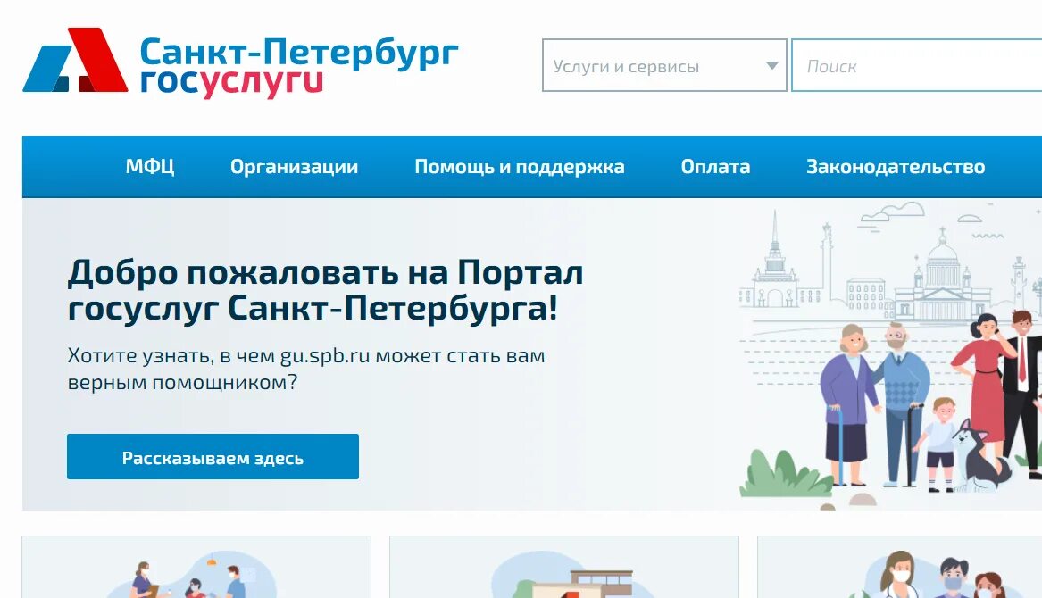Expand the Услуги и сервисы dropdown

(664, 65)
